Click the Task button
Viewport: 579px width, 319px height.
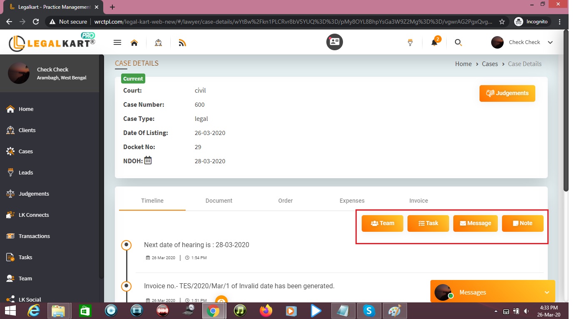[x=428, y=223]
